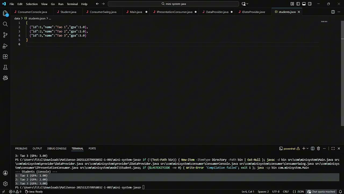The height and width of the screenshot is (194, 344).
Task: Select the powershell terminal label
Action: tap(289, 149)
